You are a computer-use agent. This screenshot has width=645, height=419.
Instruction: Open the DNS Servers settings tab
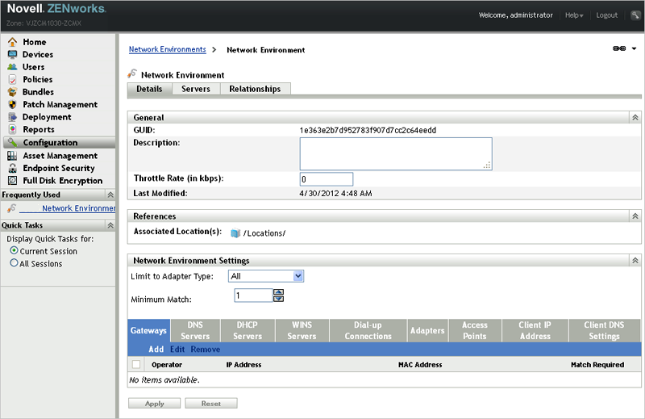195,330
